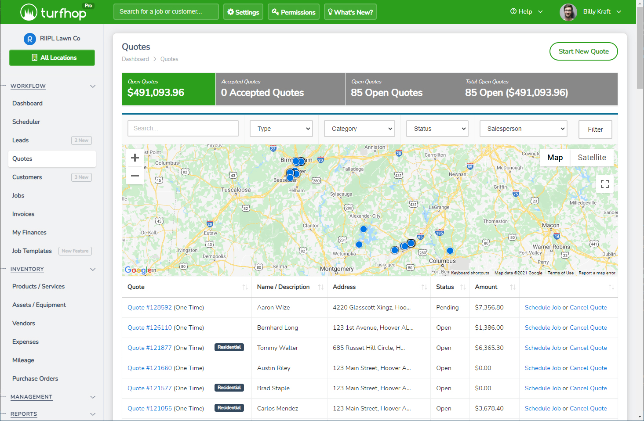Select the Map tab

tap(555, 157)
